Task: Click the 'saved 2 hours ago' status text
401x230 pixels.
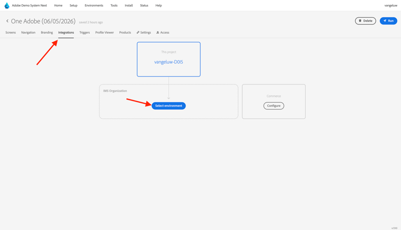Action: pos(91,22)
